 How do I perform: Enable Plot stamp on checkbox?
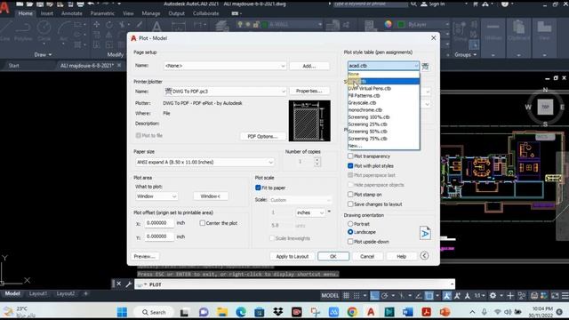pyautogui.click(x=350, y=195)
